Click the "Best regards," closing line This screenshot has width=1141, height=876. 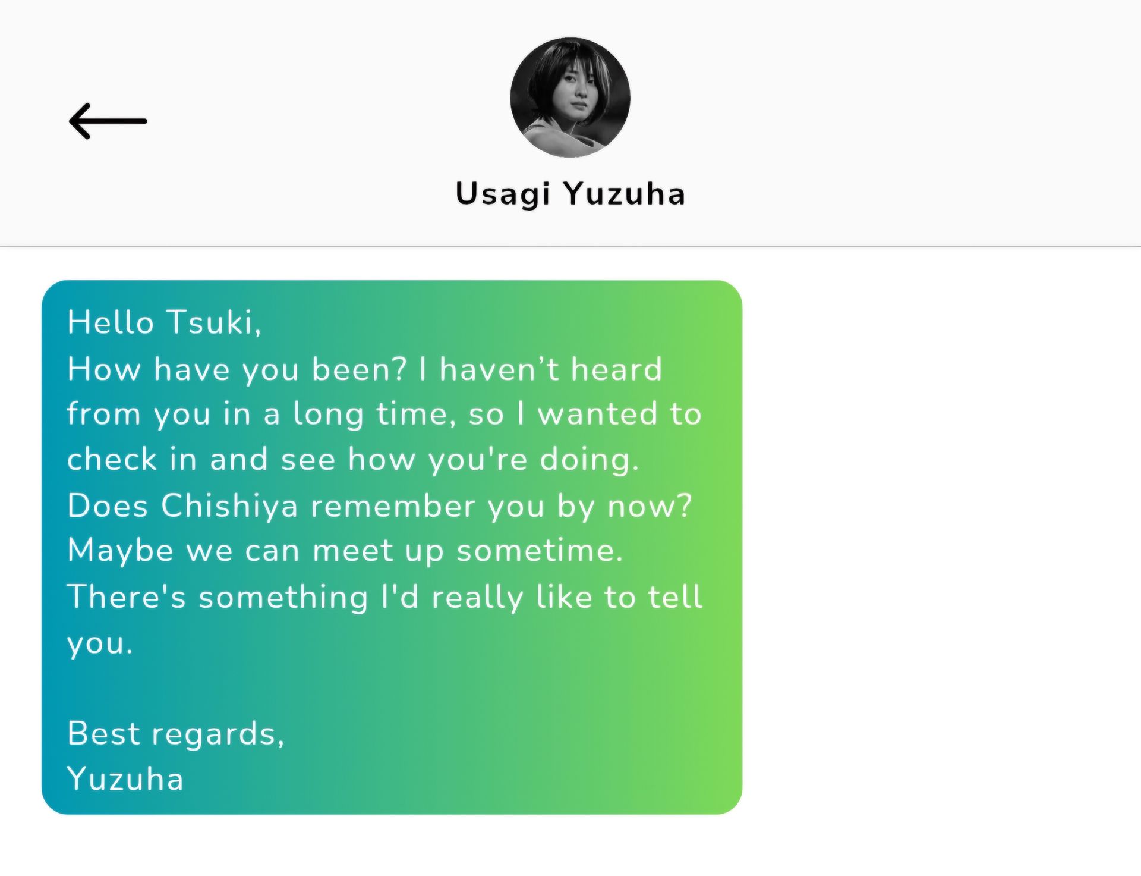pyautogui.click(x=176, y=734)
